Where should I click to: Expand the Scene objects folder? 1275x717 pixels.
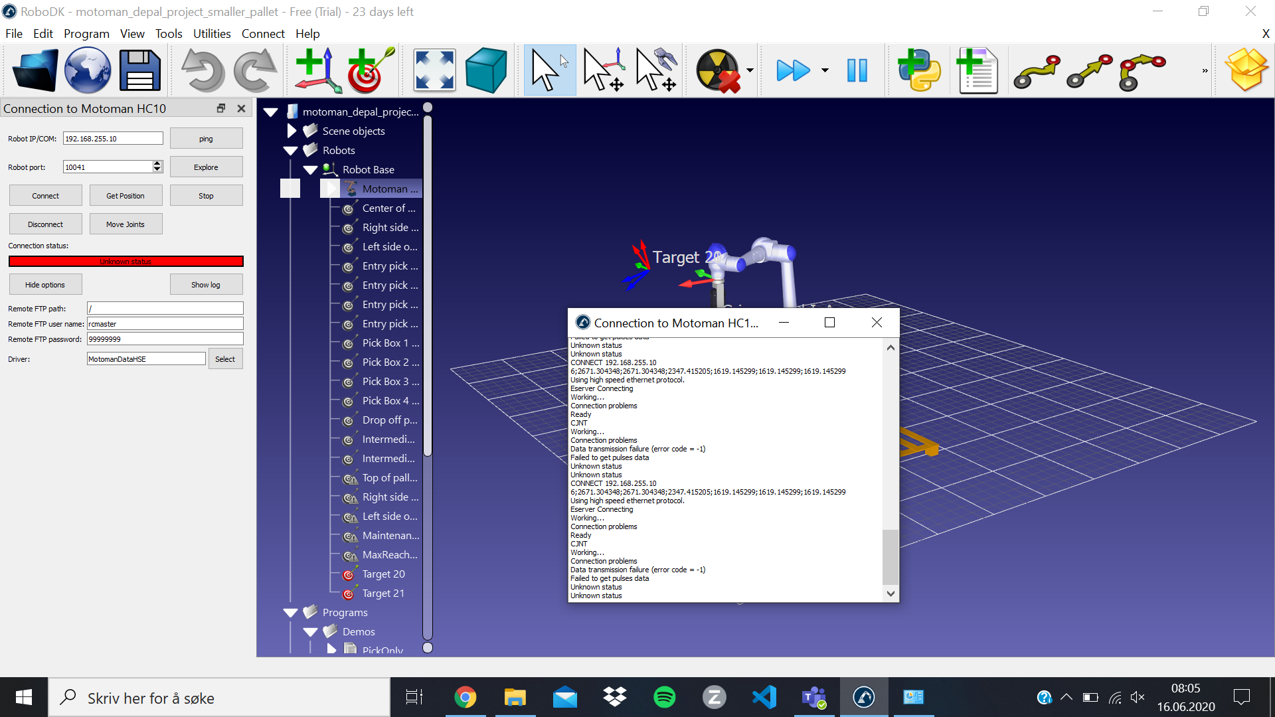point(291,131)
